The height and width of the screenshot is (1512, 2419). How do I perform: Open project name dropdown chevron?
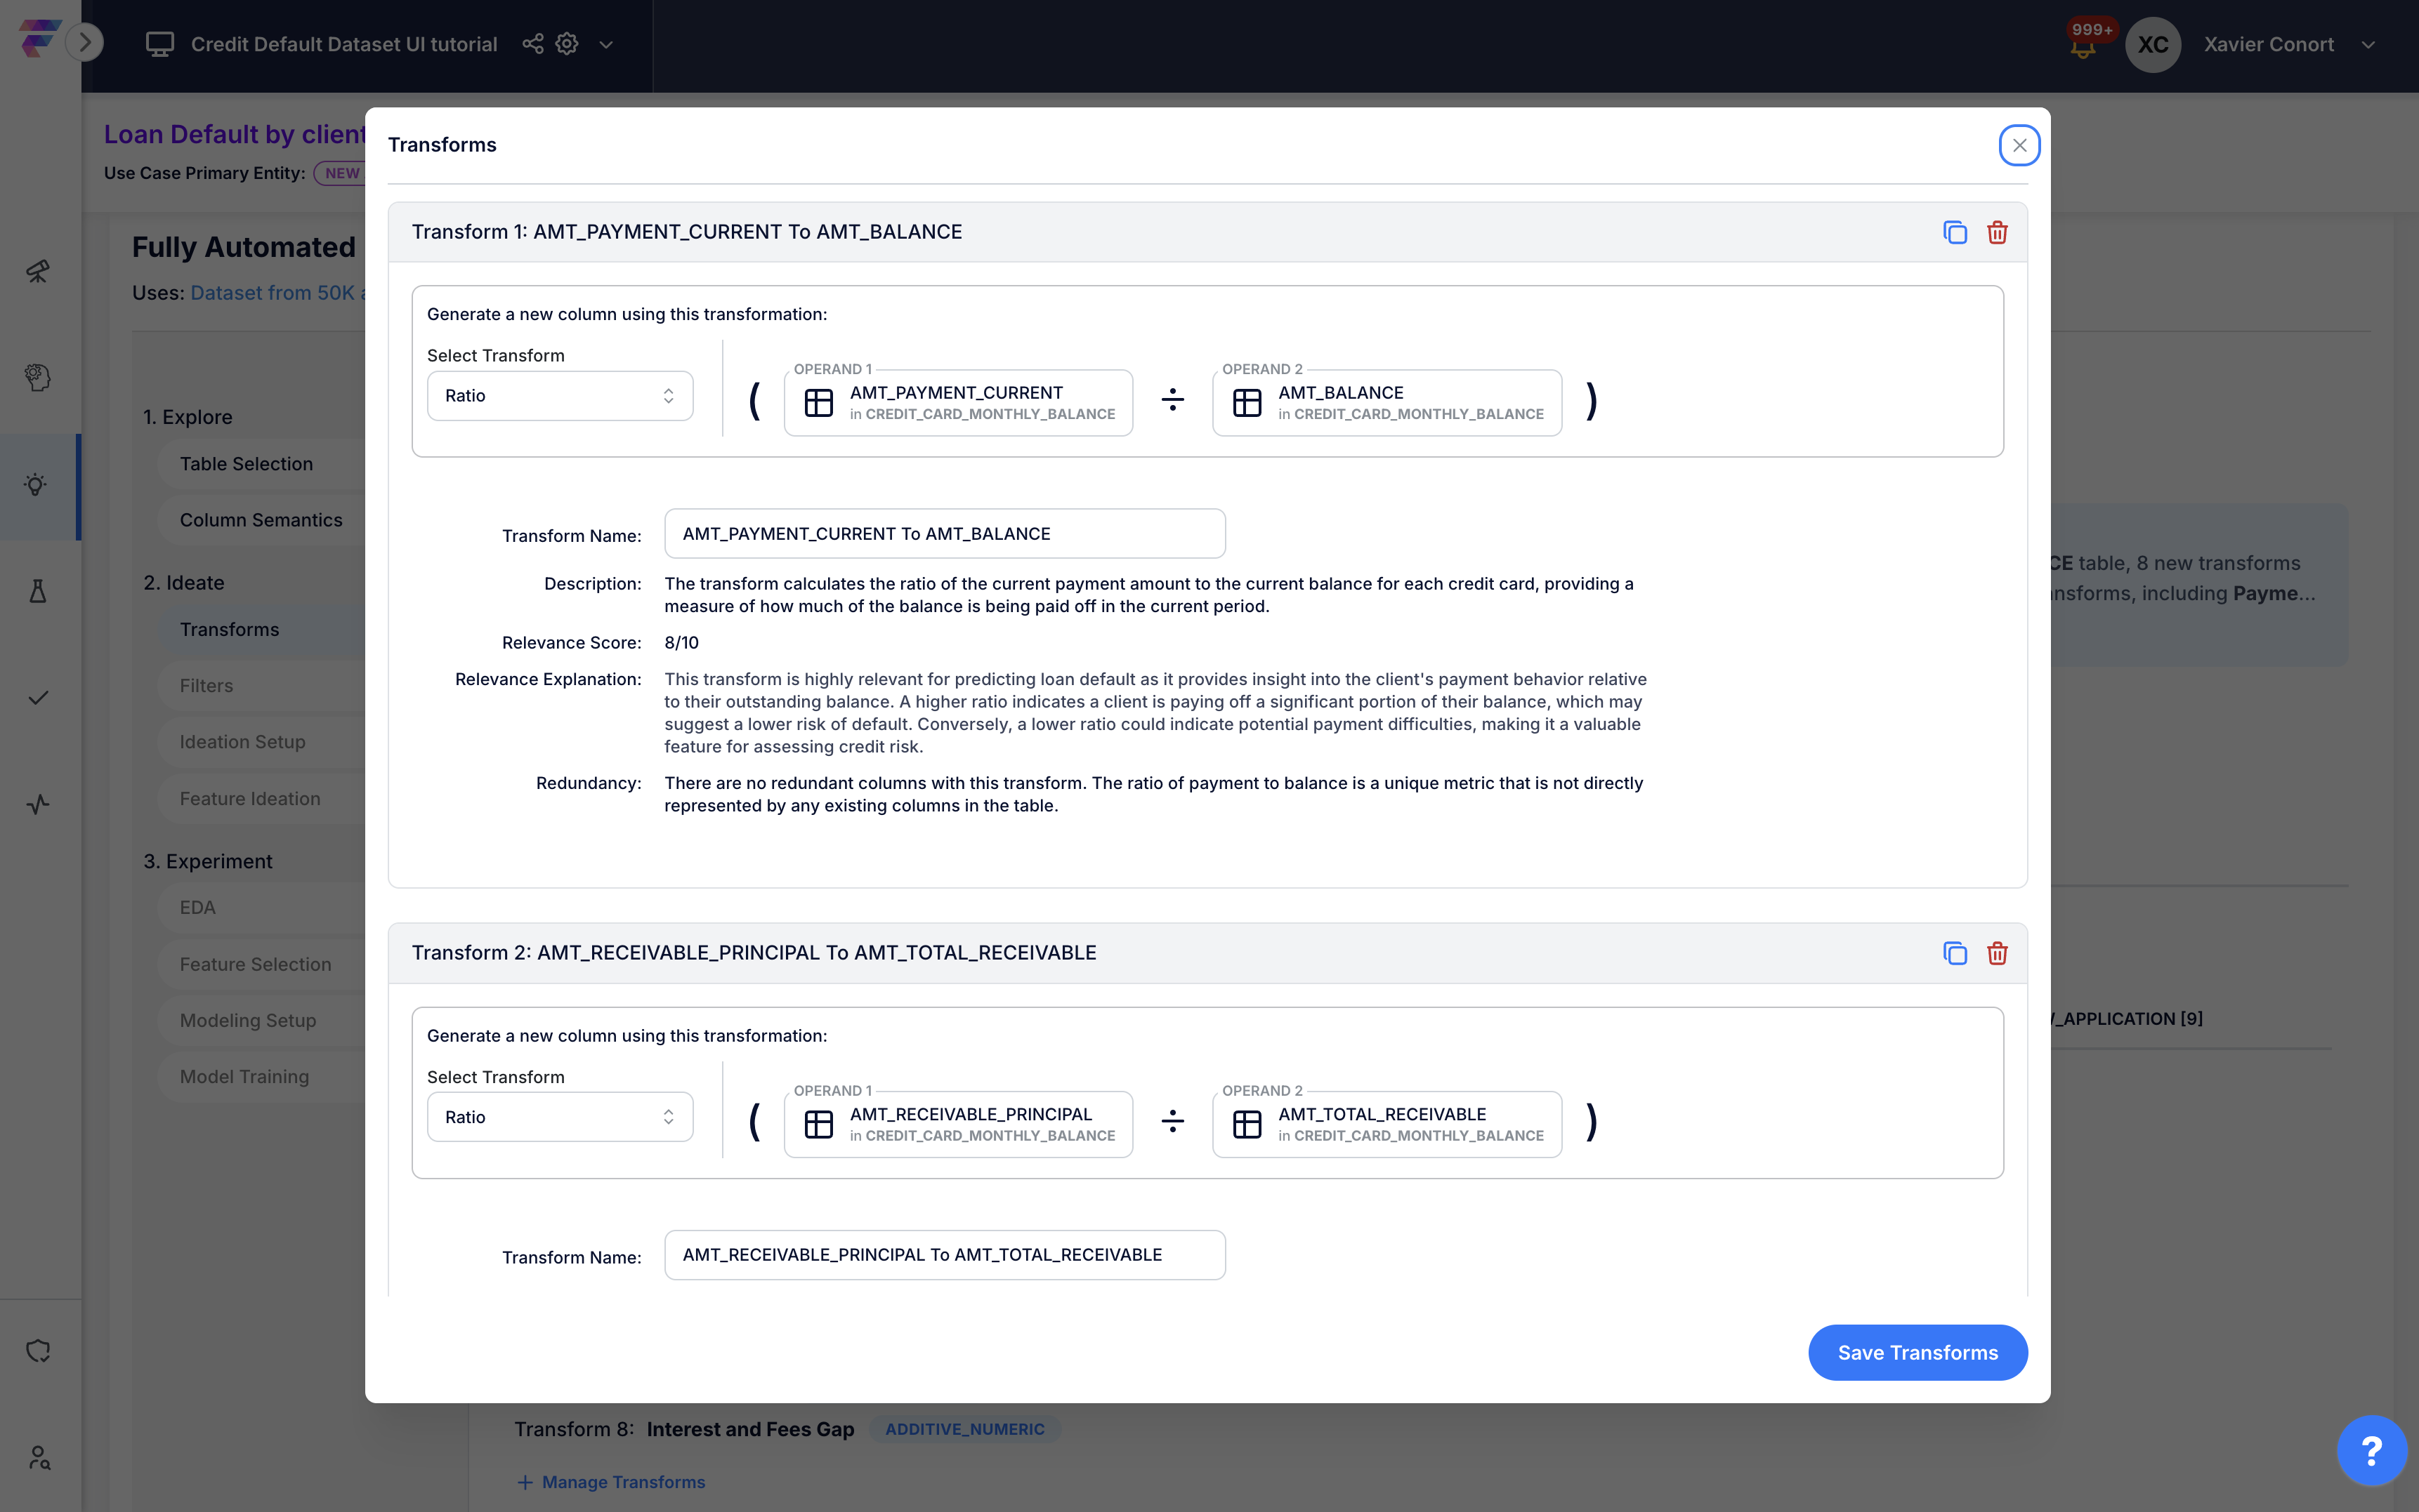605,45
